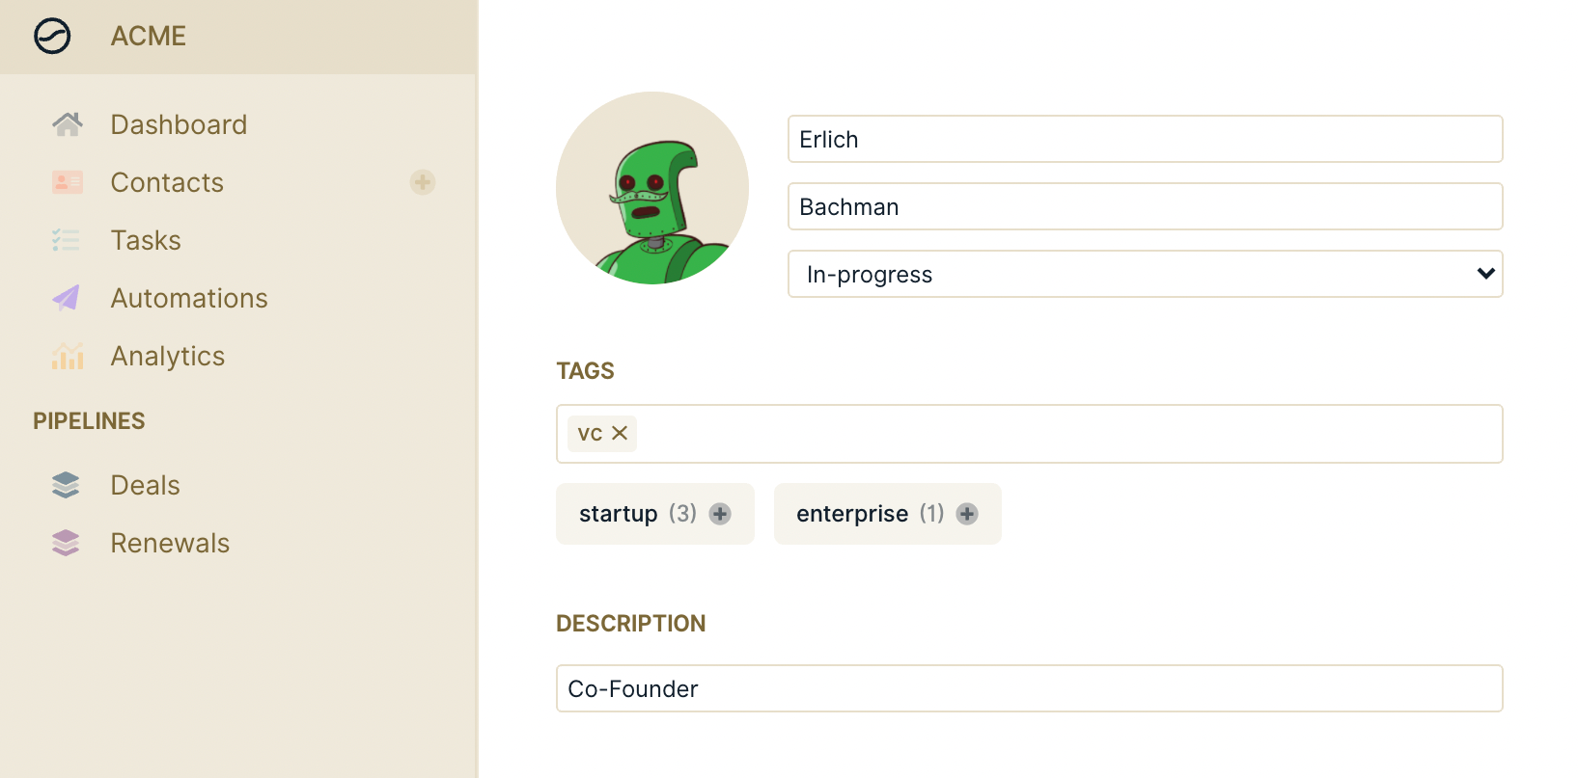The width and height of the screenshot is (1578, 778).
Task: Click the Deals stack icon
Action: tap(66, 485)
